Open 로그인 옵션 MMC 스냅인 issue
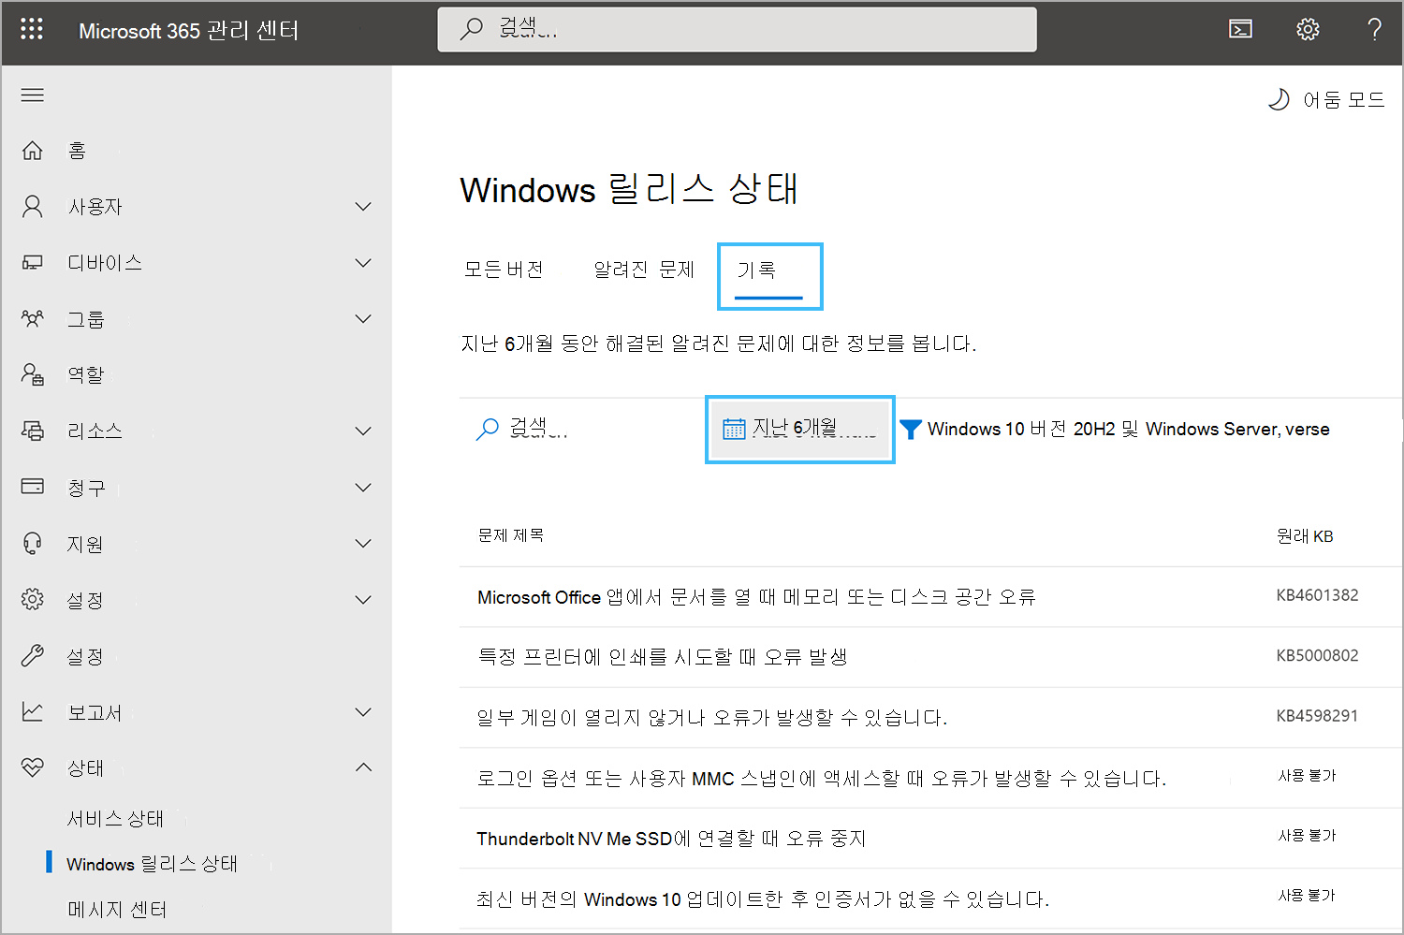Viewport: 1404px width, 935px height. click(822, 779)
